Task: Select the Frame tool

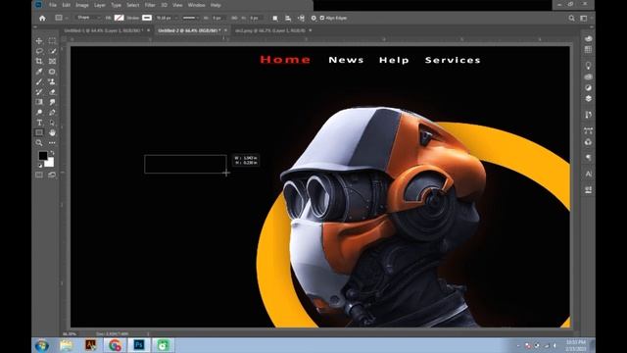Action: click(x=52, y=61)
